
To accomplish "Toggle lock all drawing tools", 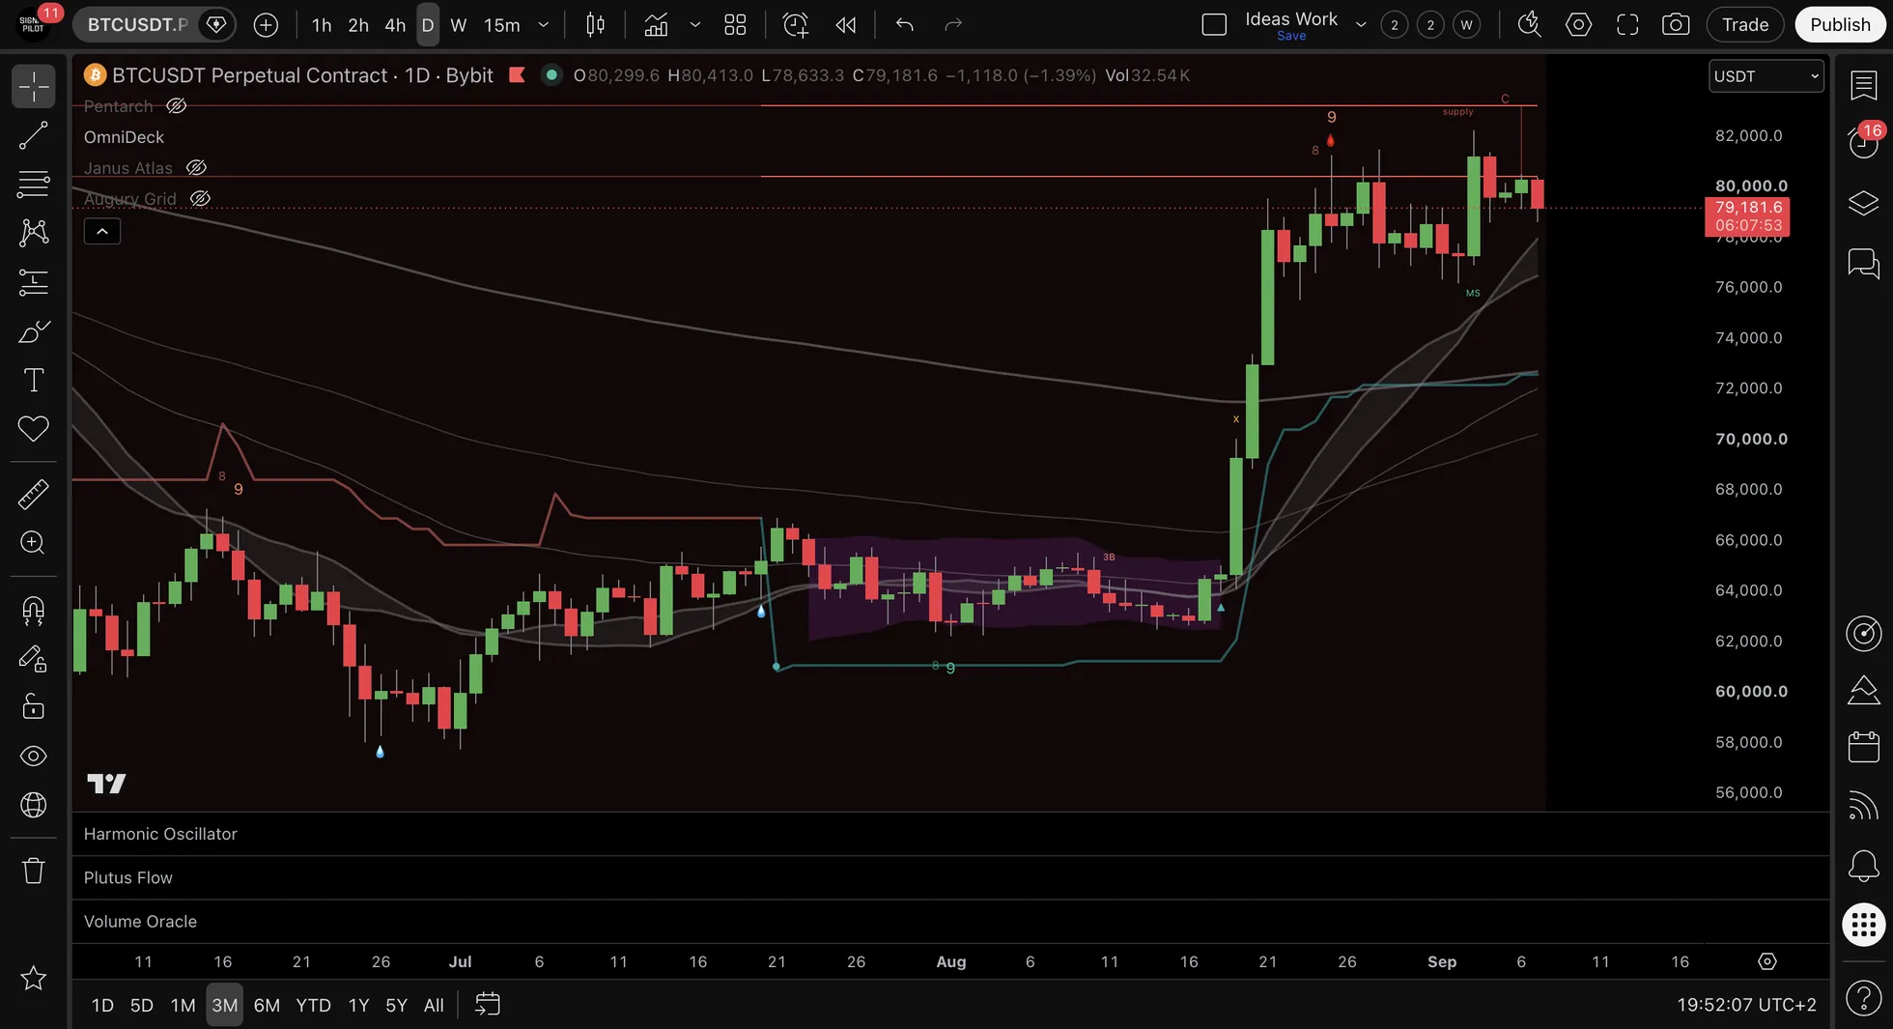I will [34, 707].
